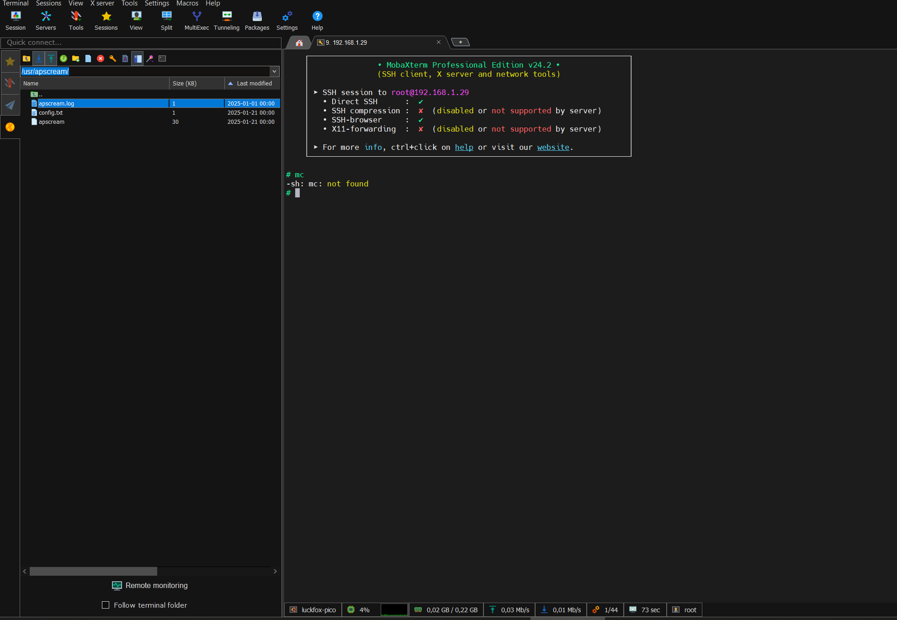Go up via the '..' parent folder entry

(40, 95)
